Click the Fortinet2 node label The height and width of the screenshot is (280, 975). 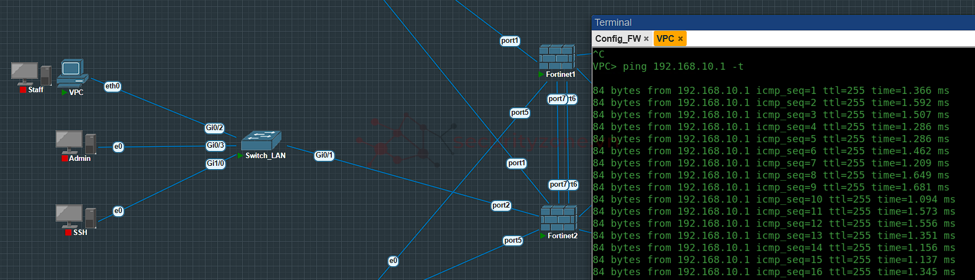(562, 236)
